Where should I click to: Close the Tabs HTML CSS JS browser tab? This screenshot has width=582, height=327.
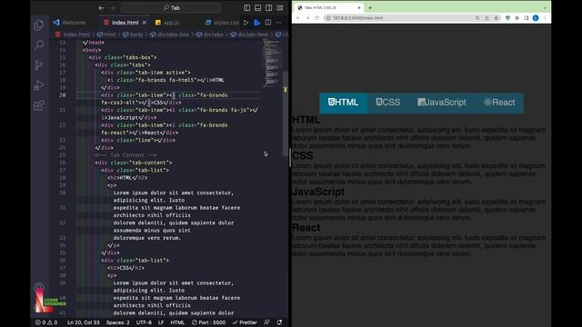[359, 8]
